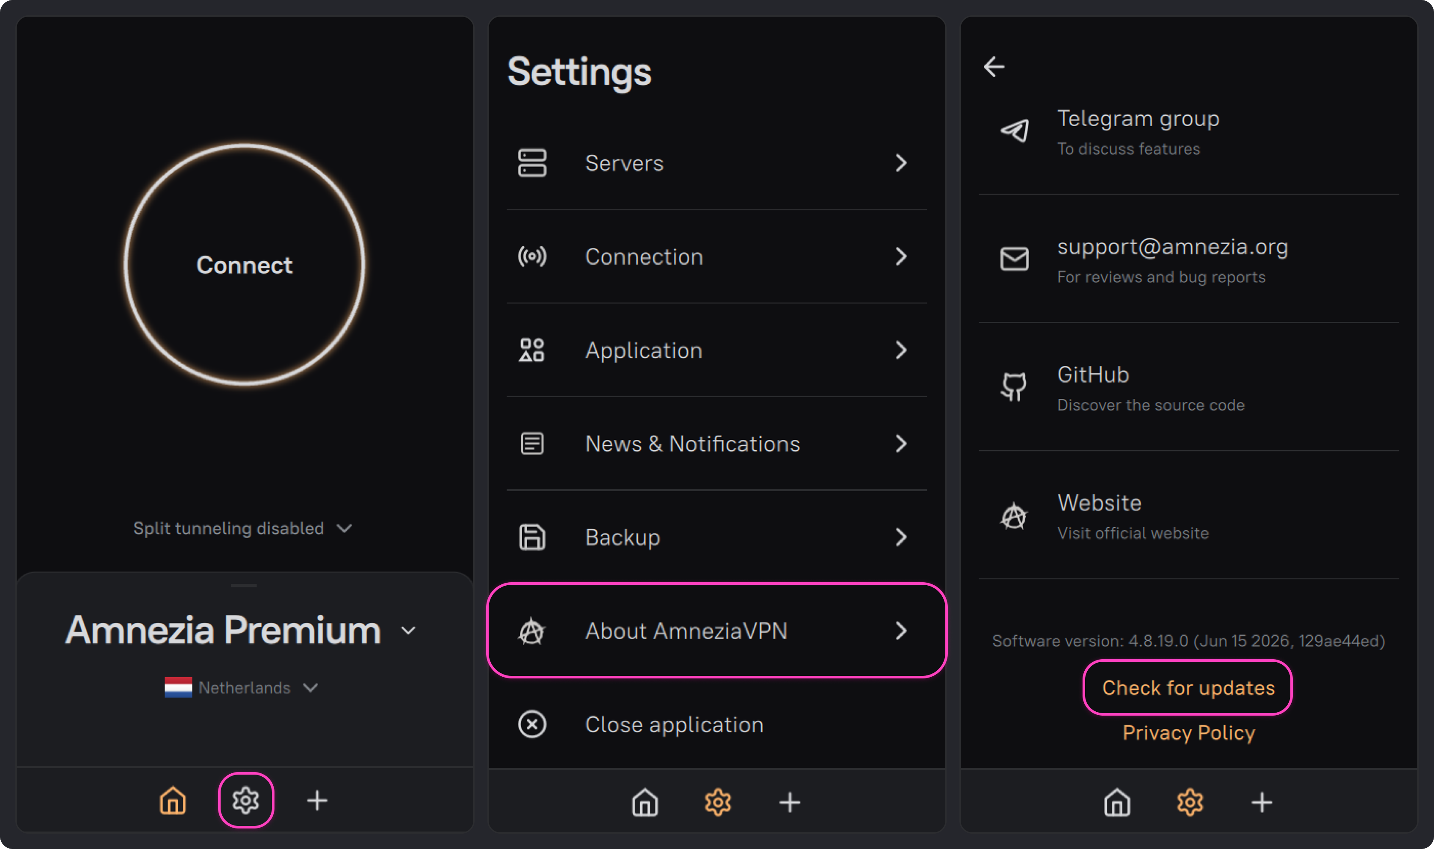The image size is (1434, 849).
Task: Open the Privacy Policy link
Action: coord(1189,733)
